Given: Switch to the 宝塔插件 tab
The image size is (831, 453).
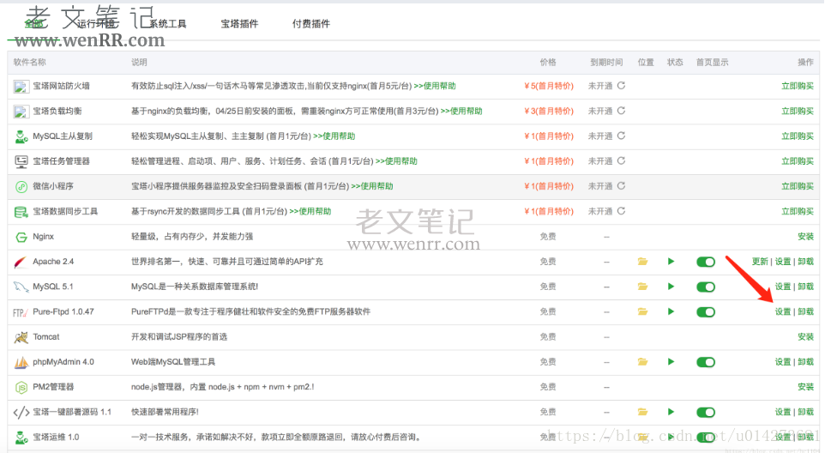Looking at the screenshot, I should 239,24.
